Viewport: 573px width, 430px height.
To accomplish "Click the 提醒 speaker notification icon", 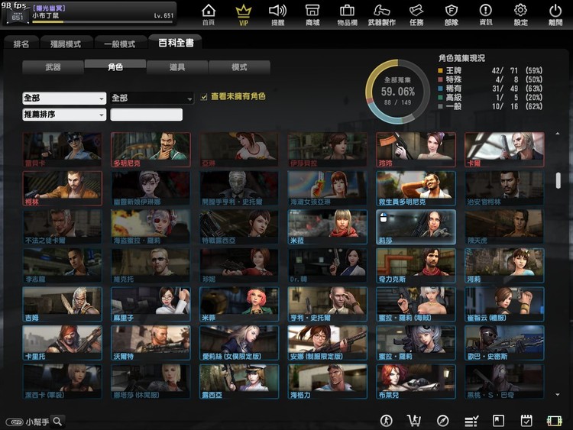I will coord(278,15).
